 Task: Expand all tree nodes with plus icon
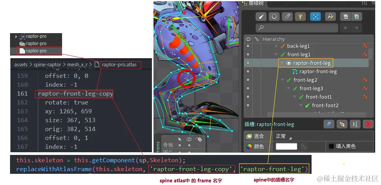[356, 17]
